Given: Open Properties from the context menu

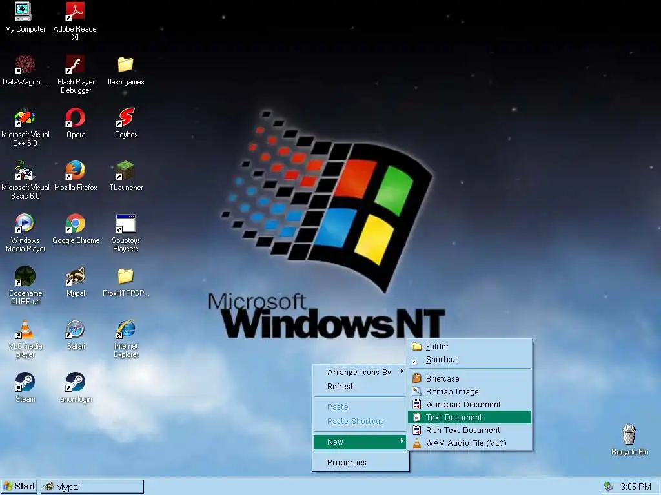Looking at the screenshot, I should 360,462.
